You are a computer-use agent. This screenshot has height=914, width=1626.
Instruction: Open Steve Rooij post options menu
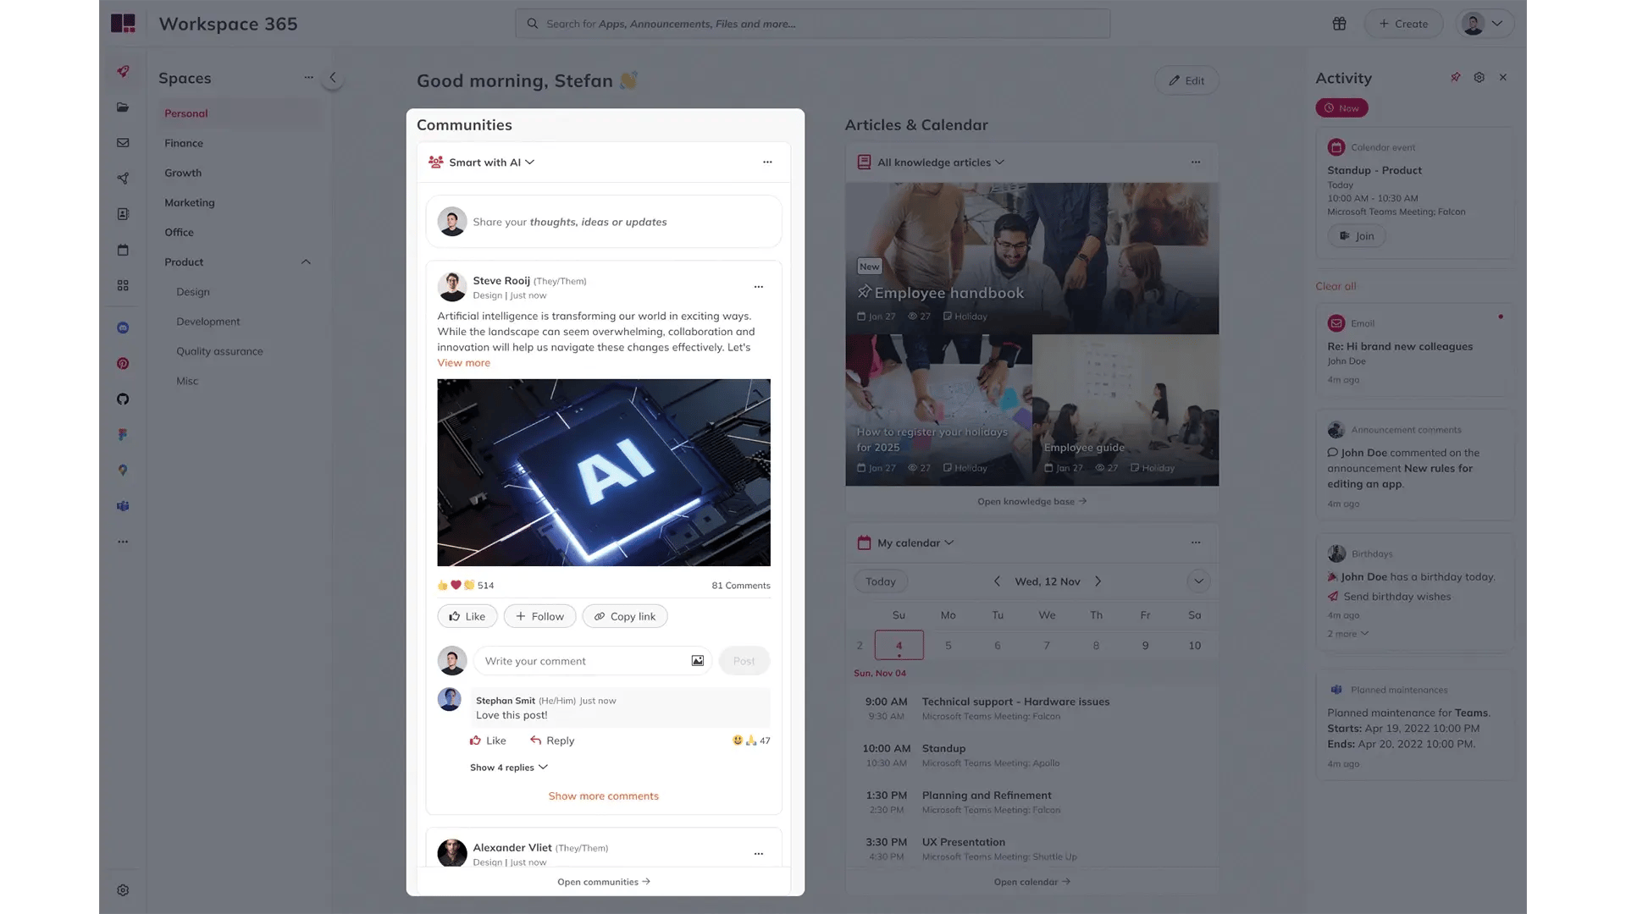[758, 287]
